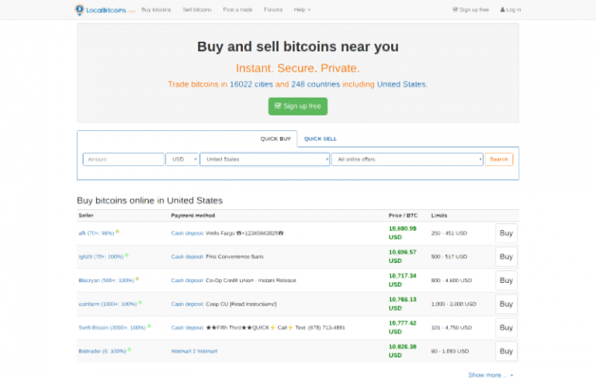Open seller afk (70+; 98%) profile
The image size is (596, 379).
pyautogui.click(x=96, y=233)
